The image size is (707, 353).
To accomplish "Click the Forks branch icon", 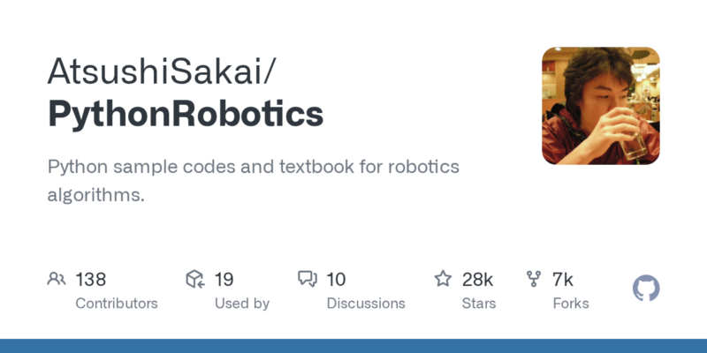I will (x=534, y=280).
